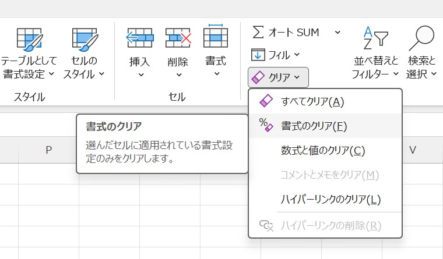The image size is (443, 259).
Task: Select ハイパーリンクのクリア menu item
Action: [331, 200]
